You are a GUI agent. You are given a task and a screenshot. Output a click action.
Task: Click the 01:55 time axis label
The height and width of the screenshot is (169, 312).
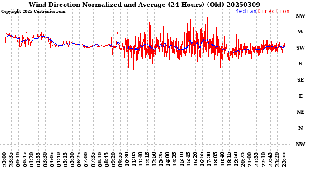click(38, 160)
